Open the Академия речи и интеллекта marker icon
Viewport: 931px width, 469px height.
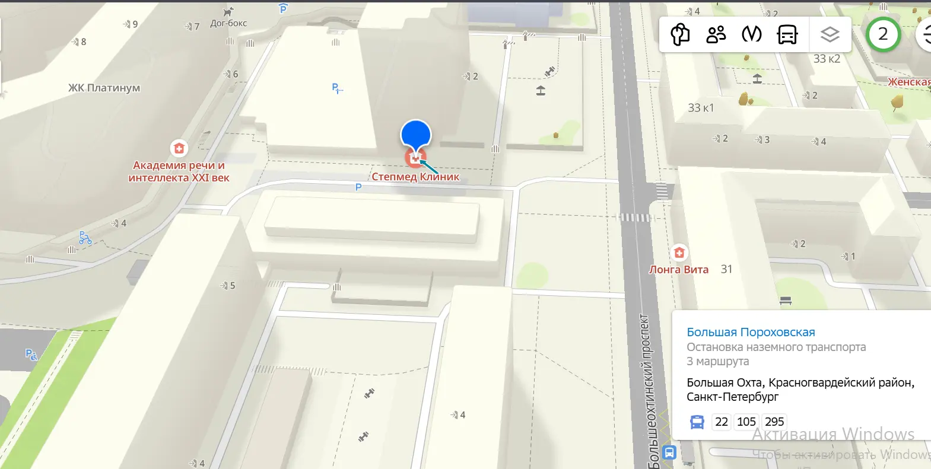[x=179, y=148]
